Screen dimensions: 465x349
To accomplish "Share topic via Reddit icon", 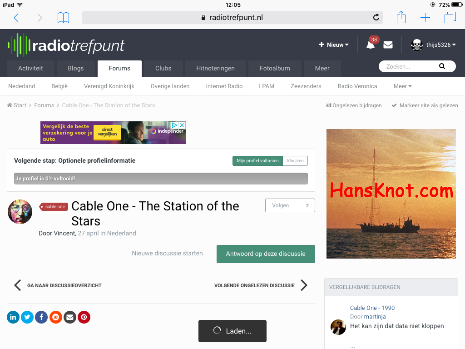I will (55, 317).
